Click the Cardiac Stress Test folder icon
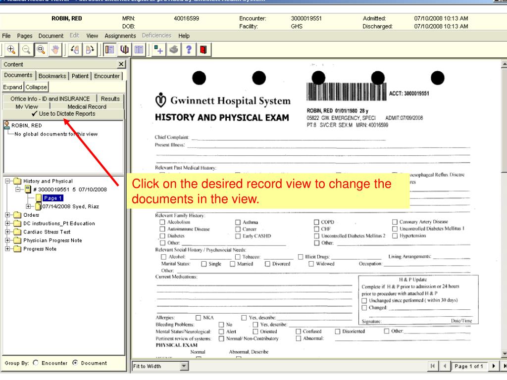This screenshot has width=507, height=380. click(17, 232)
